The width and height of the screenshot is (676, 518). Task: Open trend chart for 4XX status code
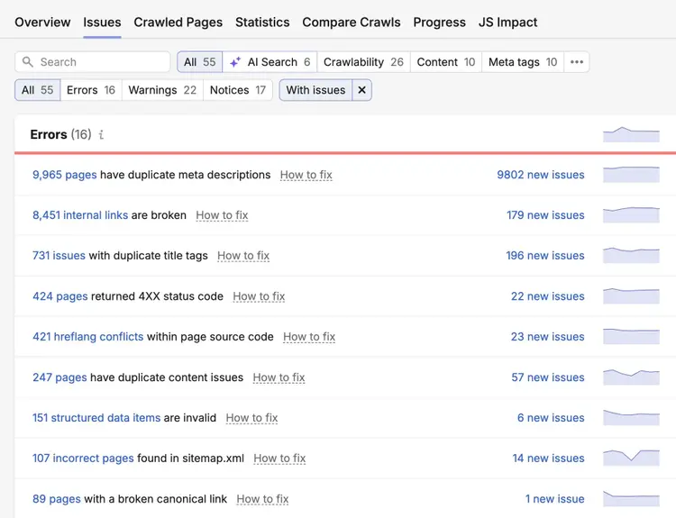[631, 295]
